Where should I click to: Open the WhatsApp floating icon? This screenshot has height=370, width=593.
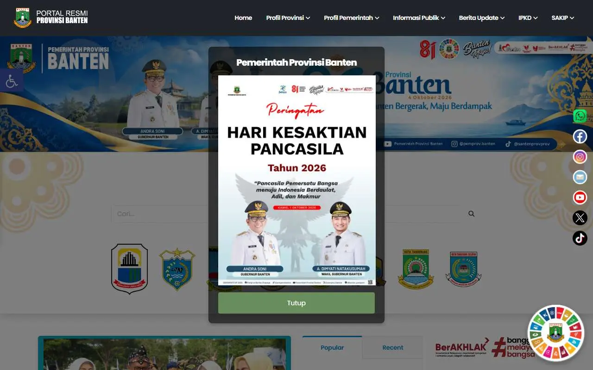coord(580,116)
